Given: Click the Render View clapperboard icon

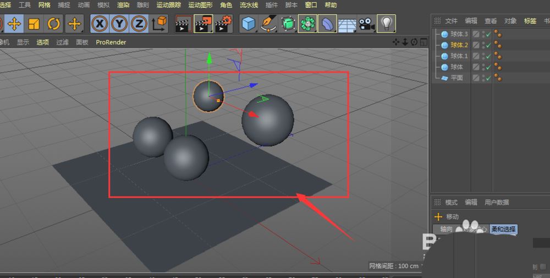Looking at the screenshot, I should tap(183, 24).
